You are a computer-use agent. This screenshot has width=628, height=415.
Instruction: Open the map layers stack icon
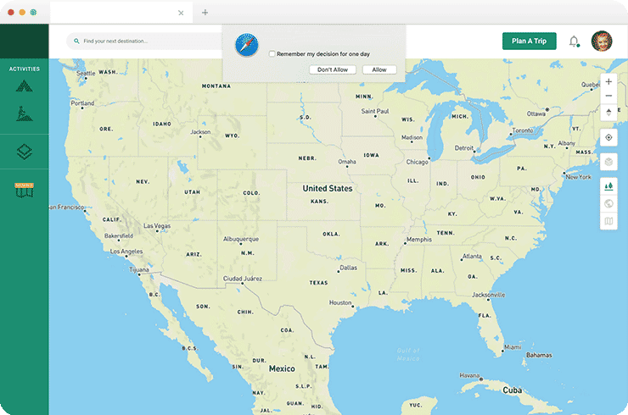(25, 152)
